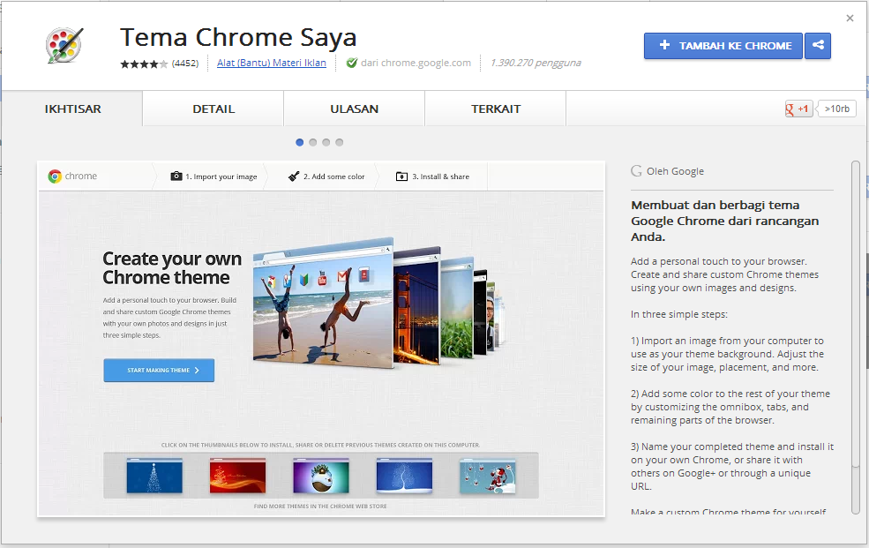Open the Alat (Bantu) Materi Iklan link

coord(272,63)
